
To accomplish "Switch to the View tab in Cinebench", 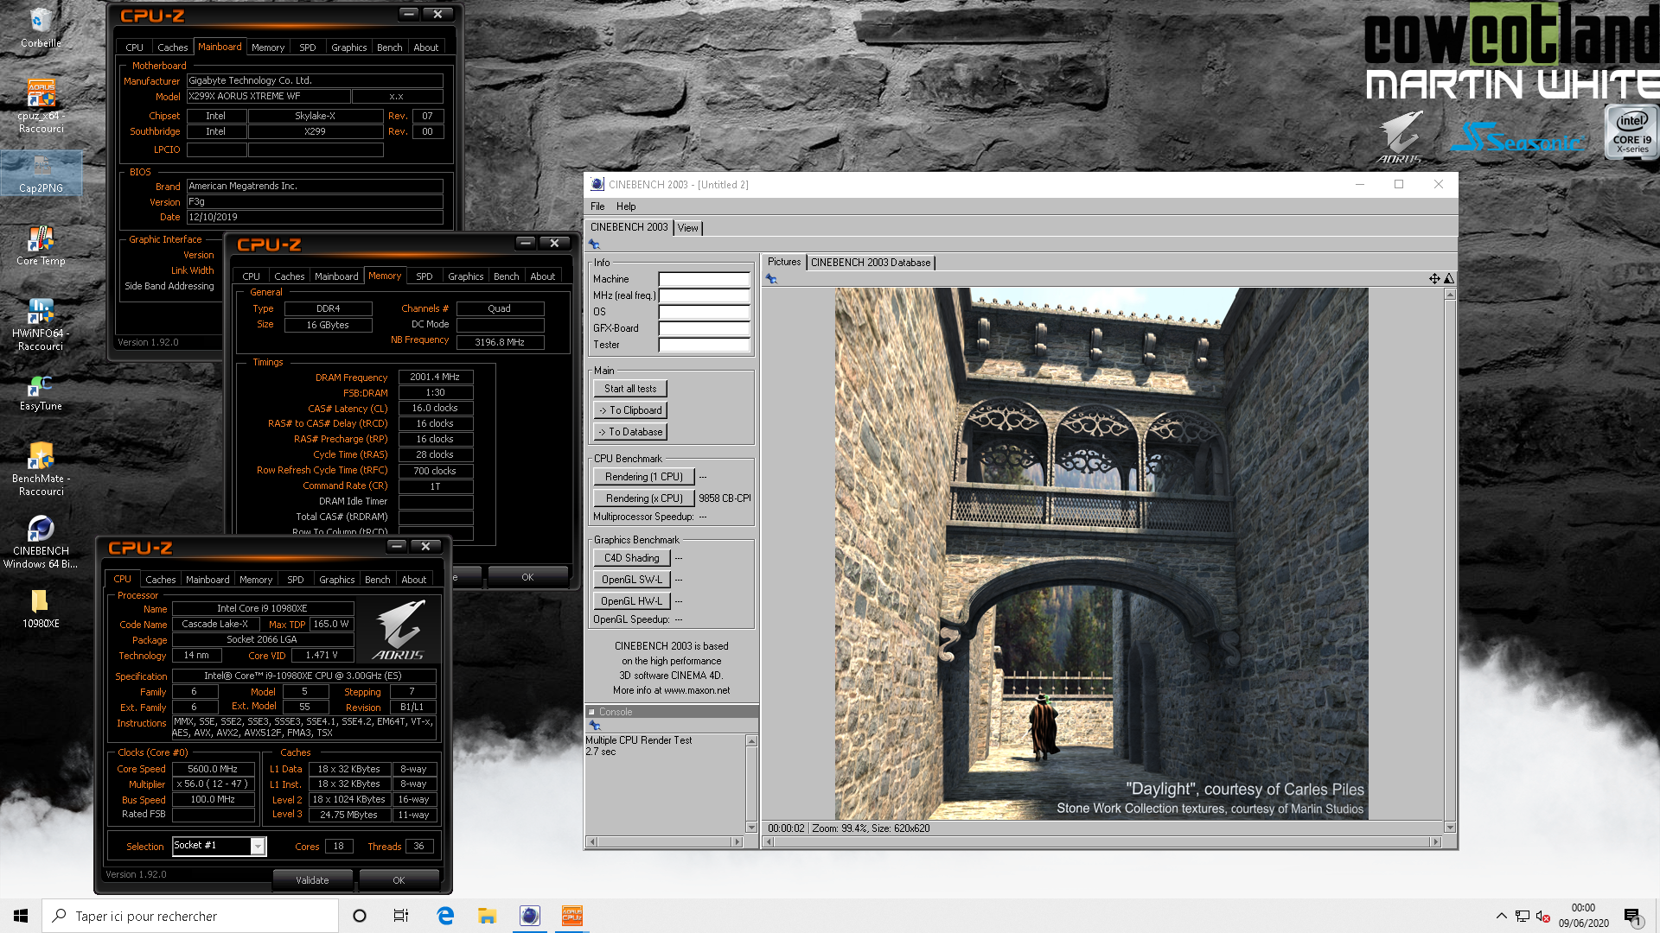I will (x=688, y=228).
